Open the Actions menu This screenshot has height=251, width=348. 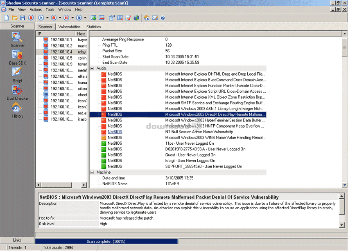pos(36,9)
